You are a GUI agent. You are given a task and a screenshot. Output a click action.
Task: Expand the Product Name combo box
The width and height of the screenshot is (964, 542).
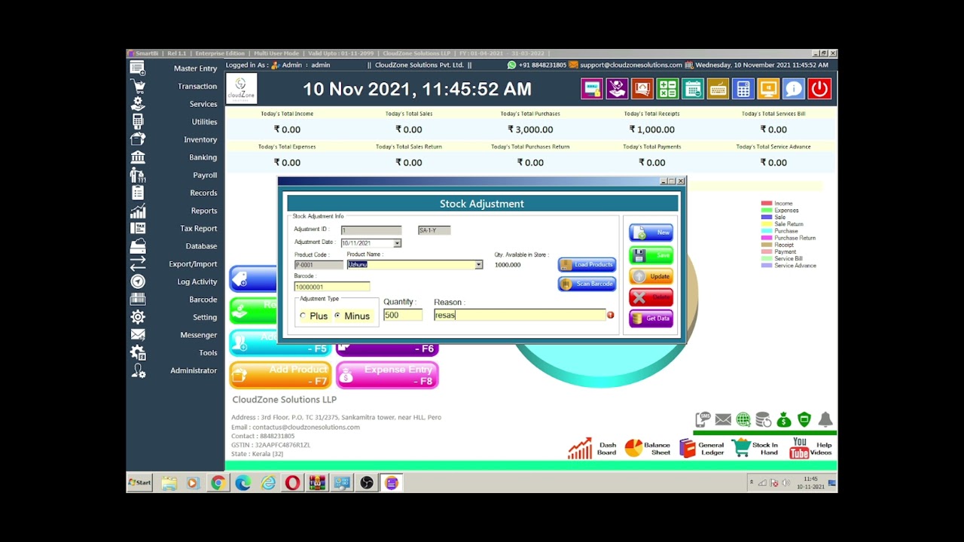pyautogui.click(x=478, y=265)
